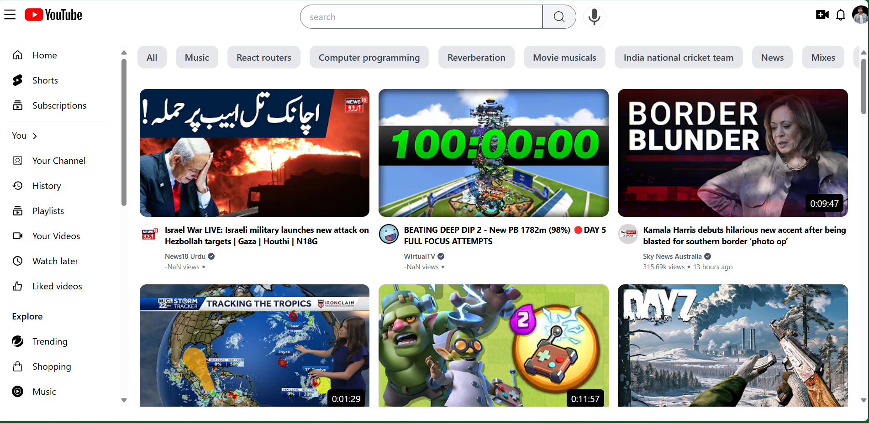Screen dimensions: 869x424
Task: Open News18 Urdu channel name
Action: pyautogui.click(x=185, y=256)
